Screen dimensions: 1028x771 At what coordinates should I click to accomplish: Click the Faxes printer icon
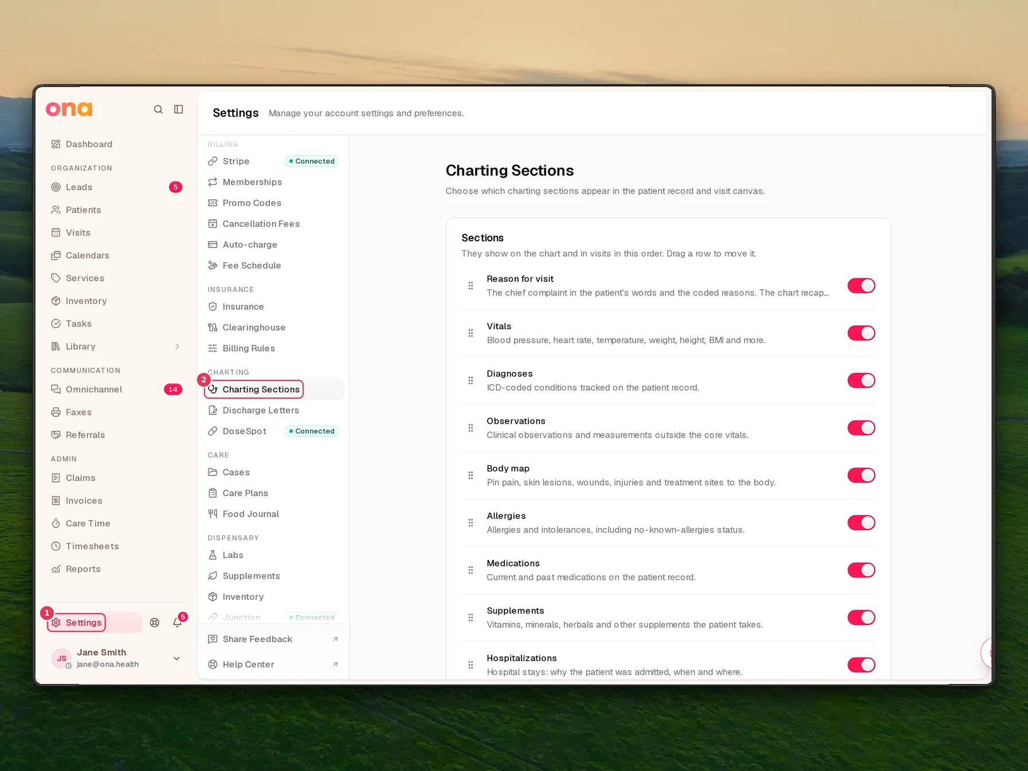coord(56,412)
